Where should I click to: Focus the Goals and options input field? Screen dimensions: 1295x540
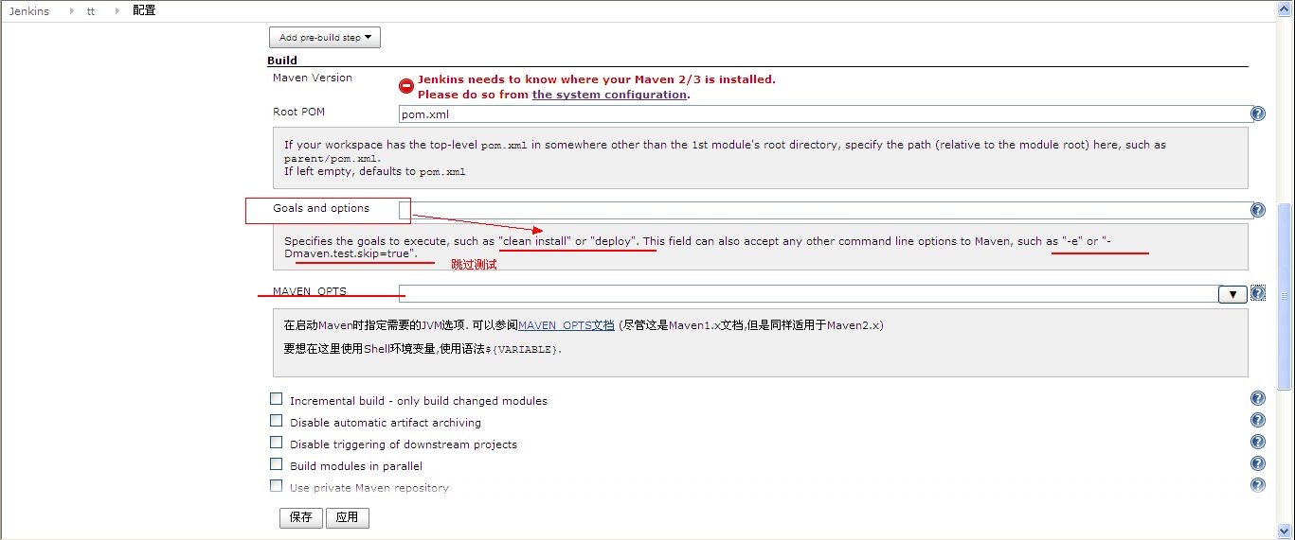point(825,210)
